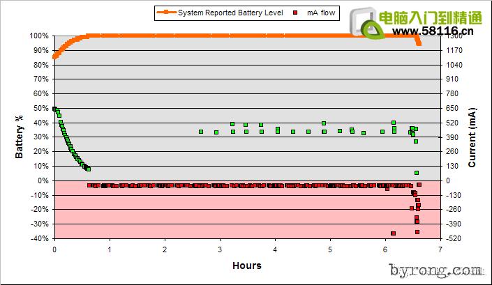This screenshot has width=492, height=285.
Task: Select the isolated red data point near -37%
Action: click(394, 233)
